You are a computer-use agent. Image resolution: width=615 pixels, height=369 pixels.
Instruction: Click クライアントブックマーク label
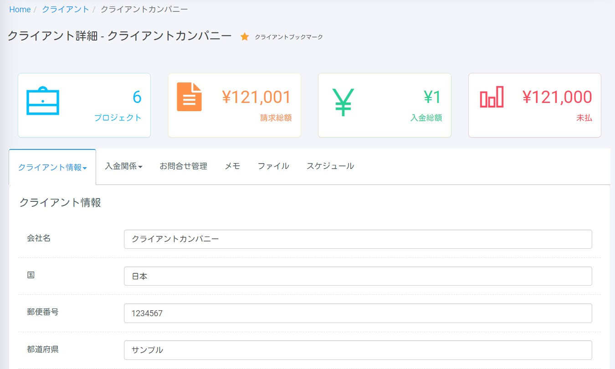click(x=289, y=37)
